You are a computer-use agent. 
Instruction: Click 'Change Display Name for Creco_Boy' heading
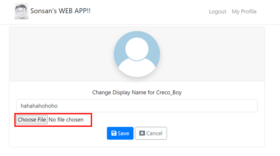tap(137, 92)
